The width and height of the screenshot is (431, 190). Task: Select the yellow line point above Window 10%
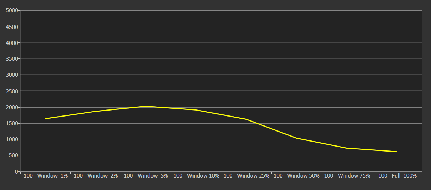pos(196,110)
